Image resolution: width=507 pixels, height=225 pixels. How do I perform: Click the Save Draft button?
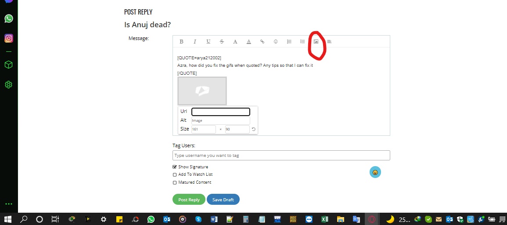(223, 200)
